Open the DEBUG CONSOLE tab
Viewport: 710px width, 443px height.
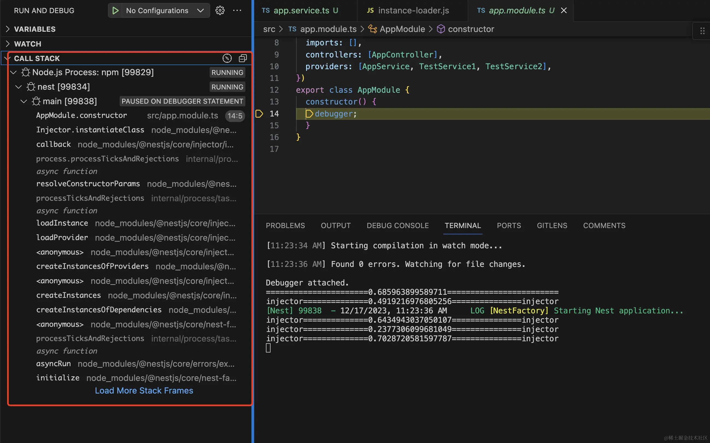pyautogui.click(x=398, y=225)
